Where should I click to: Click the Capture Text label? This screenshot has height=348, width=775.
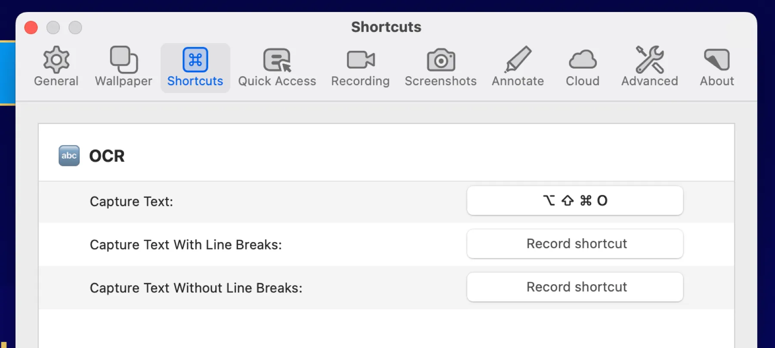click(131, 201)
